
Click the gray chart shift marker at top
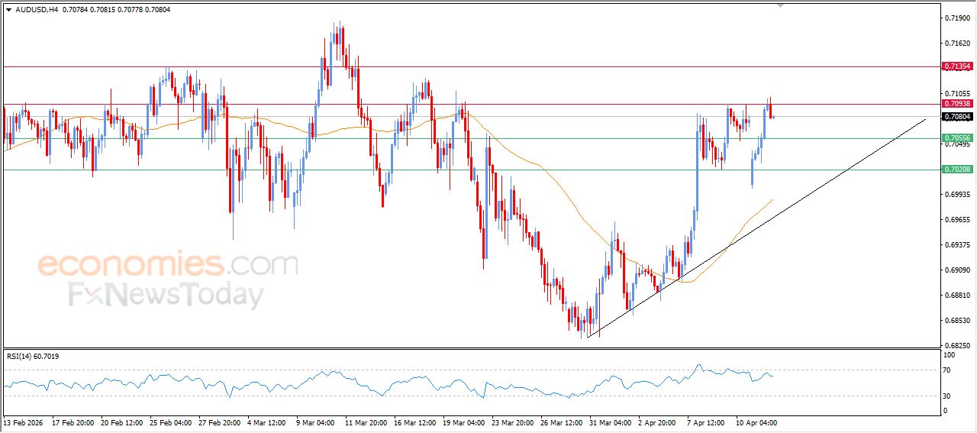779,5
